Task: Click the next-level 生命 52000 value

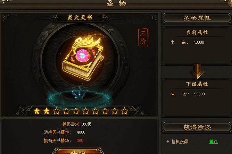Action: click(199, 94)
